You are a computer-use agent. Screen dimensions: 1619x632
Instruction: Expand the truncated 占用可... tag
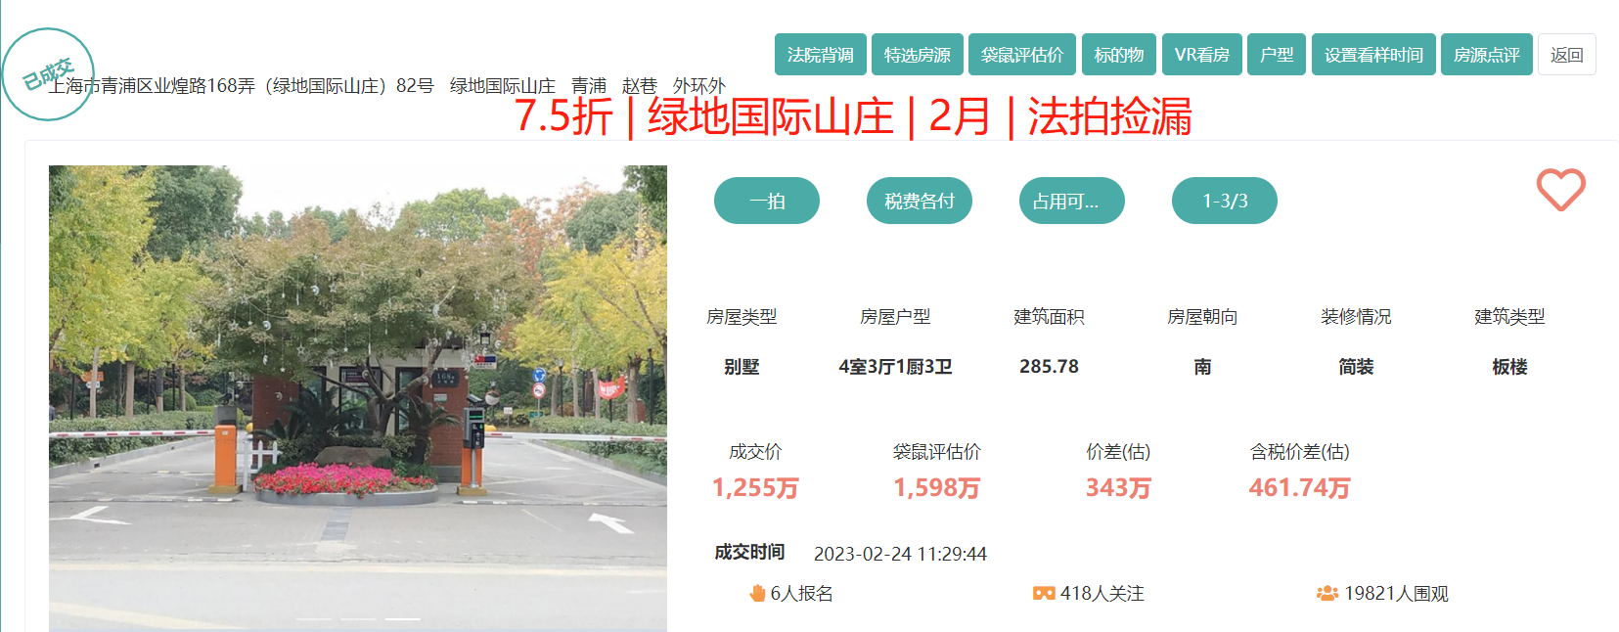(x=1071, y=201)
